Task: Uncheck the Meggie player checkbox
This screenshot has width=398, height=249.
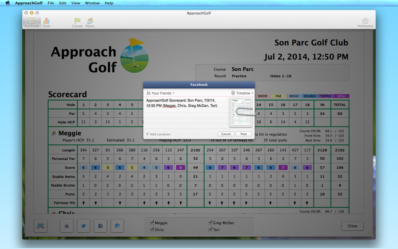Action: point(152,223)
